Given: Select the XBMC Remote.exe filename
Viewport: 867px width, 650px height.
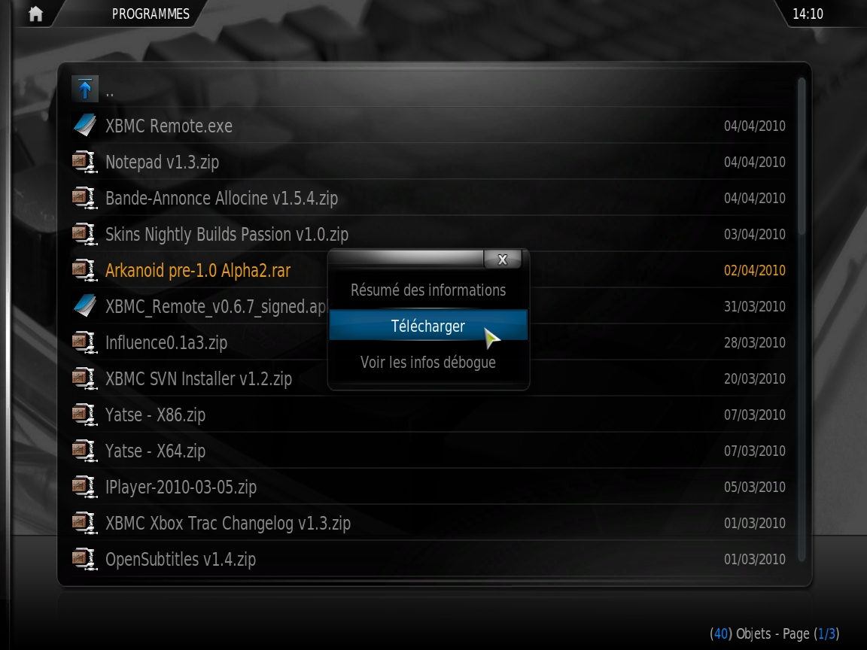Looking at the screenshot, I should [x=169, y=126].
